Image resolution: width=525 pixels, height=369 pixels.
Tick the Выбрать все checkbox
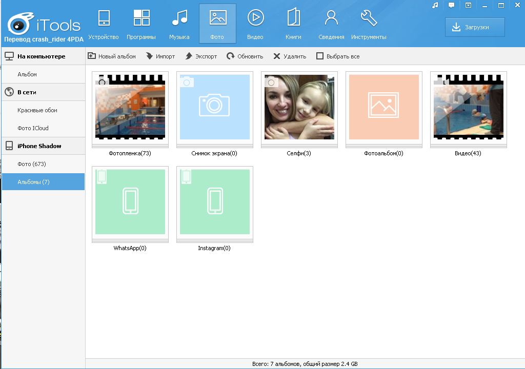tap(320, 56)
